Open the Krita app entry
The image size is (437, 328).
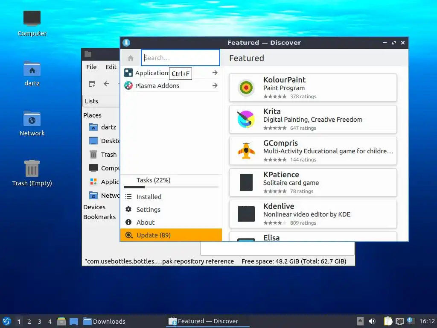pyautogui.click(x=313, y=119)
